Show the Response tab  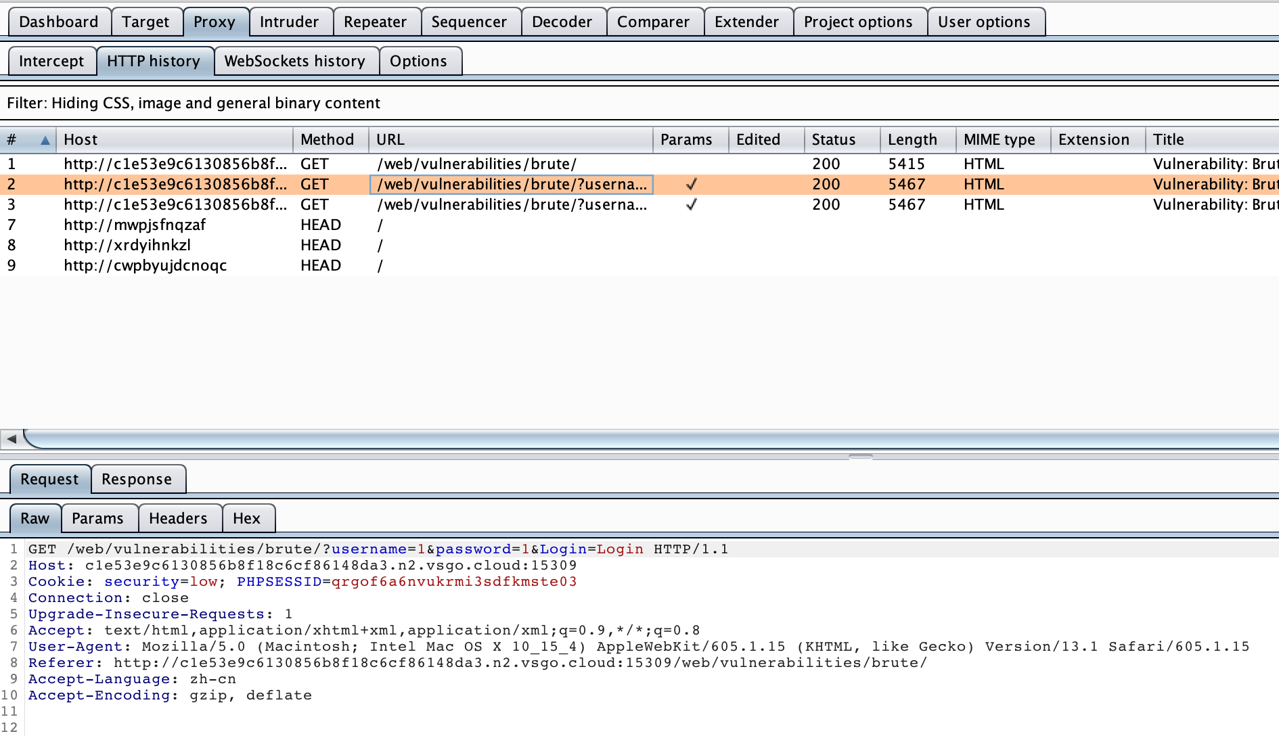pos(137,479)
